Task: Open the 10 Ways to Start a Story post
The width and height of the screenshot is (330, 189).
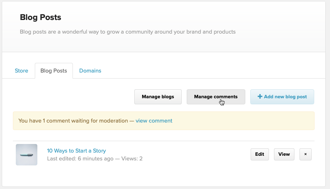Action: (76, 151)
